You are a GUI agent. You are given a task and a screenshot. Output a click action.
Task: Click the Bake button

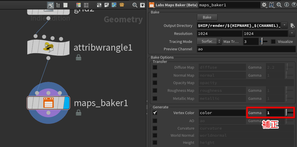tap(207, 17)
